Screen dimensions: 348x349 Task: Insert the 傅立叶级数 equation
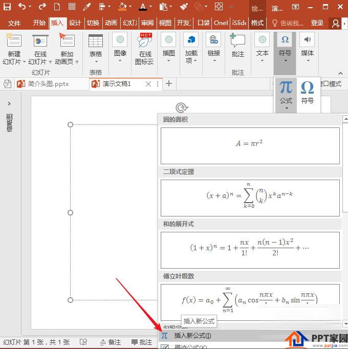coord(250,302)
